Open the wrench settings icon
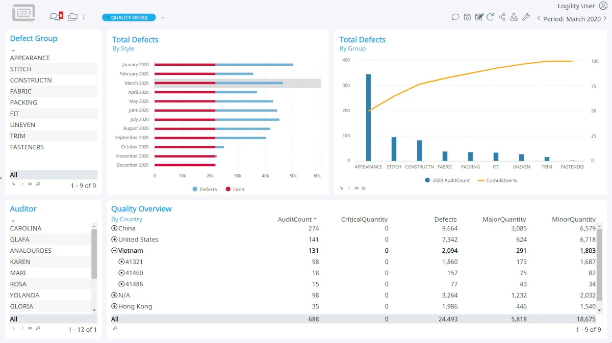Viewport: 612px width, 343px height. point(526,17)
